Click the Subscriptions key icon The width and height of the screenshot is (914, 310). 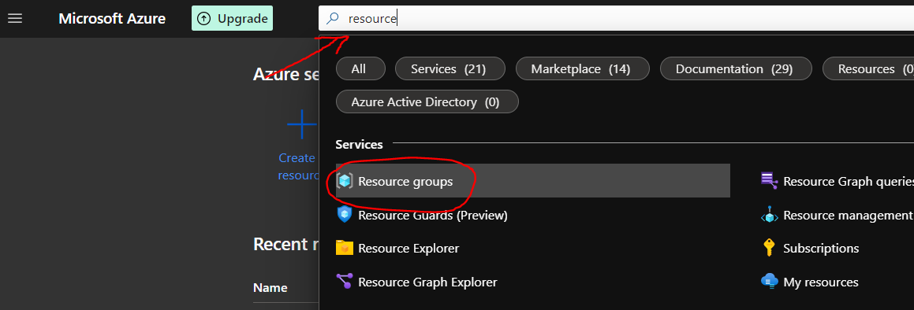click(x=770, y=249)
